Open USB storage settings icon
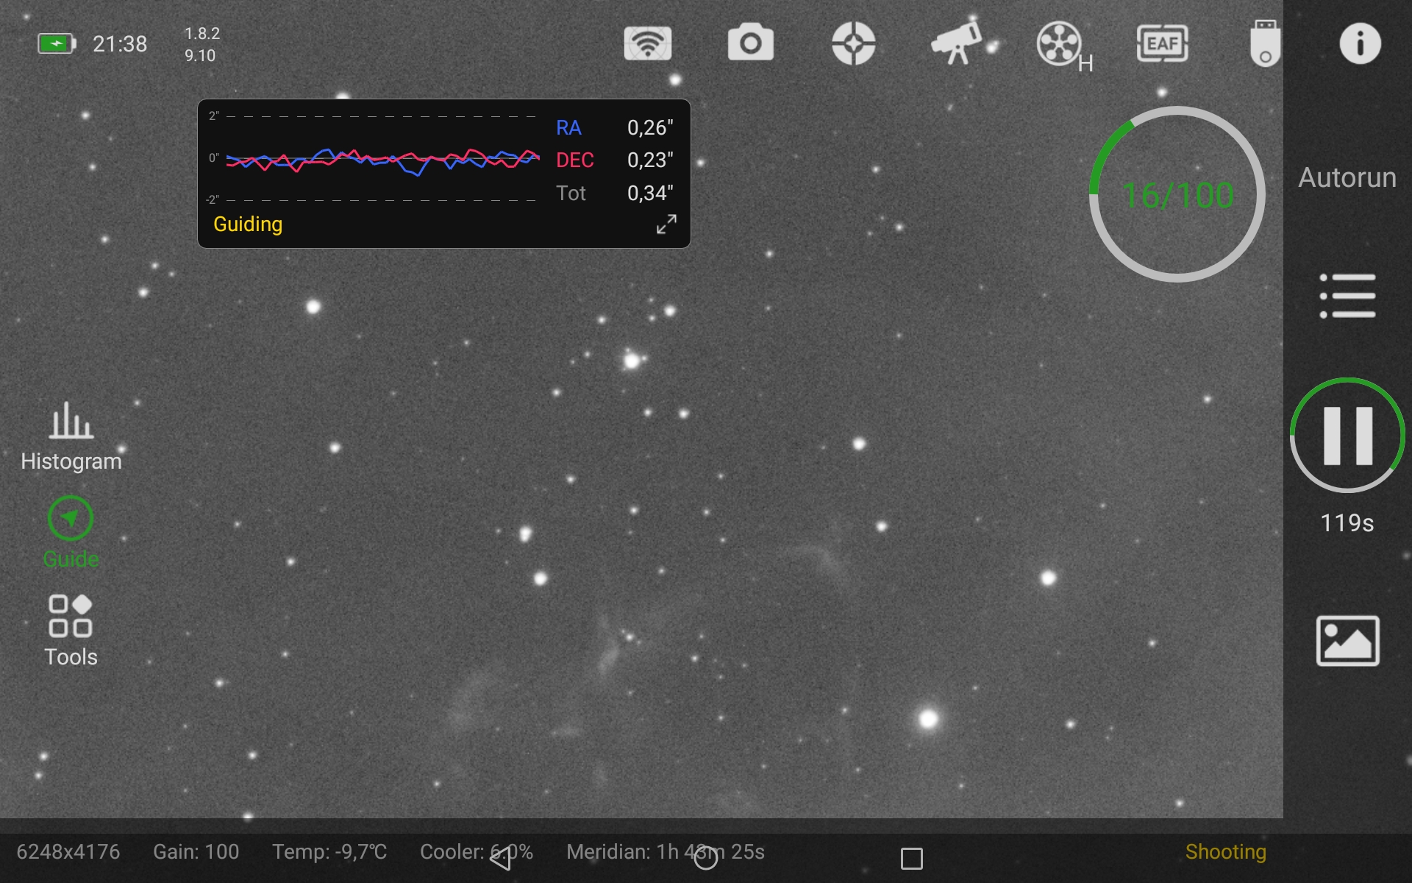The width and height of the screenshot is (1412, 883). coord(1265,43)
